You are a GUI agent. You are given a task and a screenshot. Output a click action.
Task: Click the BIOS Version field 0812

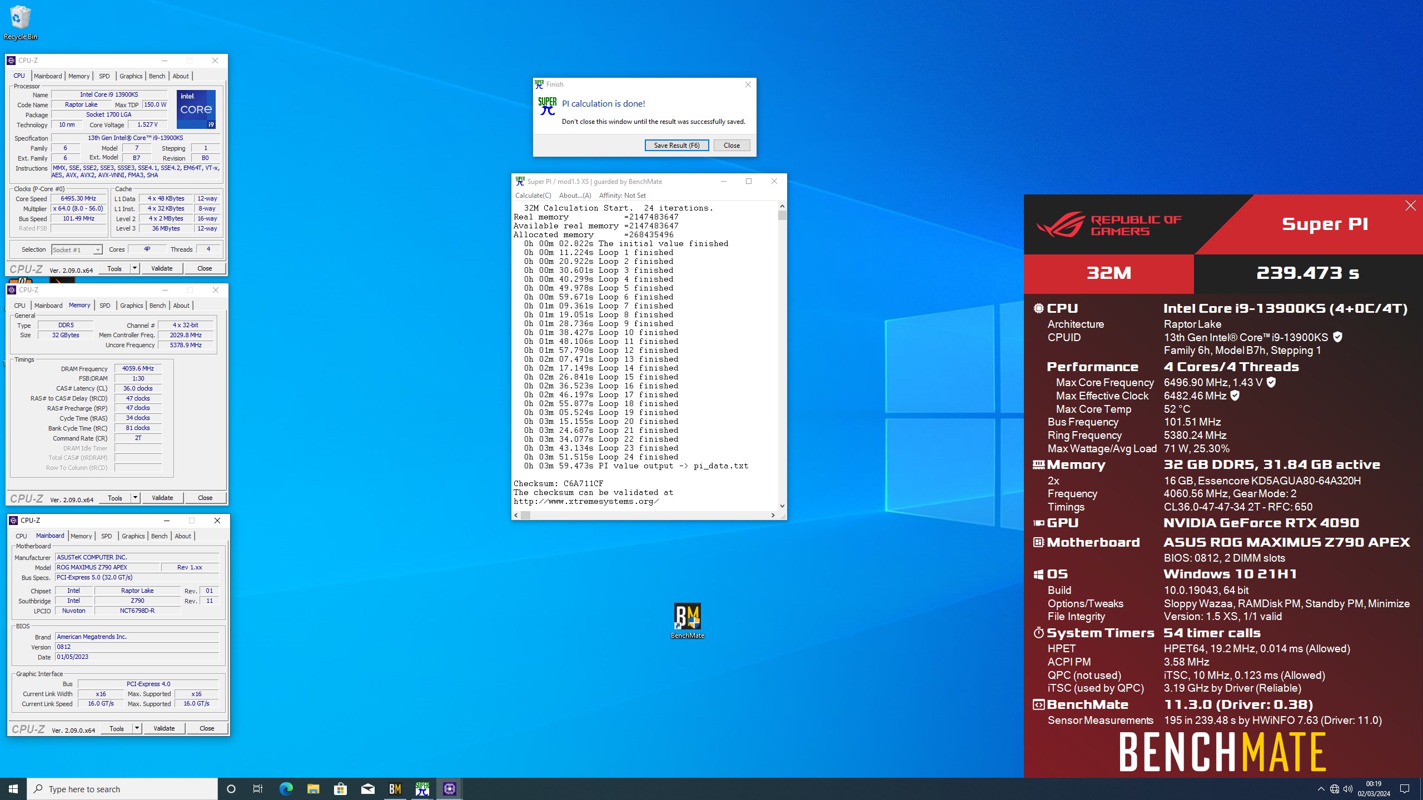coord(137,647)
